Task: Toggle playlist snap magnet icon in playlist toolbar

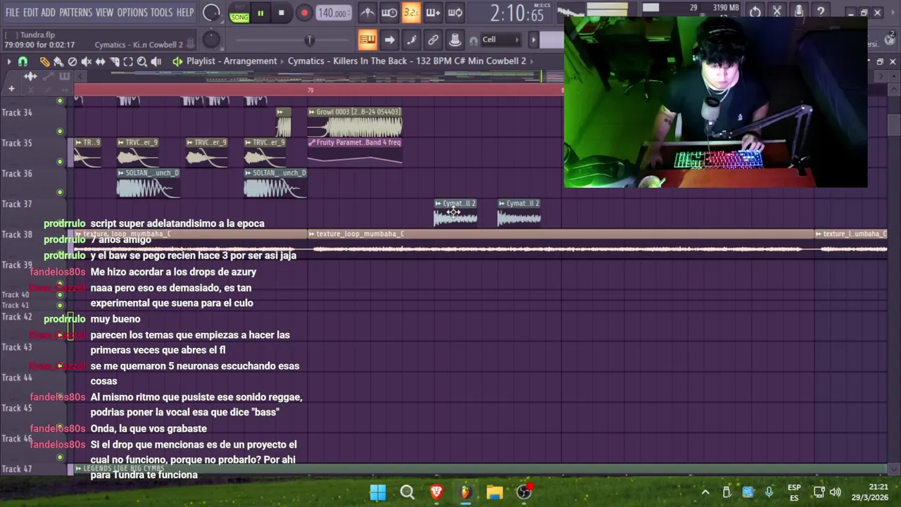Action: click(x=23, y=61)
